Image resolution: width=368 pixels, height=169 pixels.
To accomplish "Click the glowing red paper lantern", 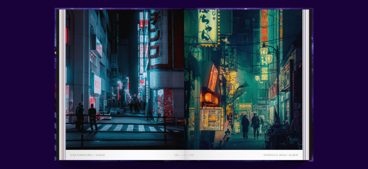I will click(208, 98).
